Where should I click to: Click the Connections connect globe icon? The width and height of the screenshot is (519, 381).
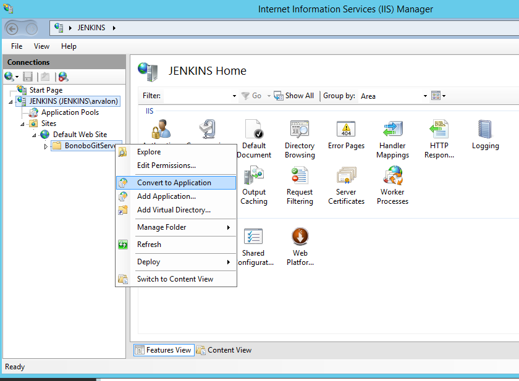pyautogui.click(x=9, y=77)
